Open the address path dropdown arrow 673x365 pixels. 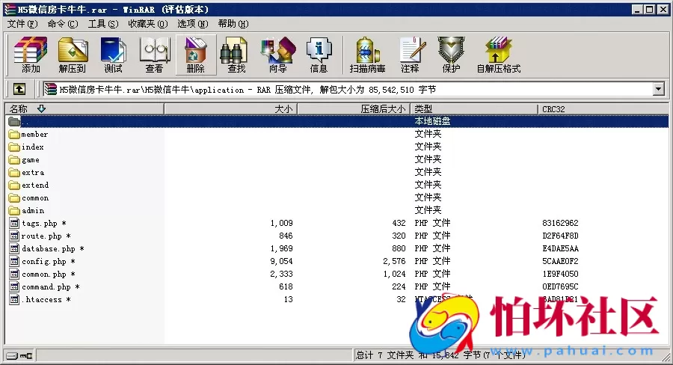pyautogui.click(x=659, y=89)
